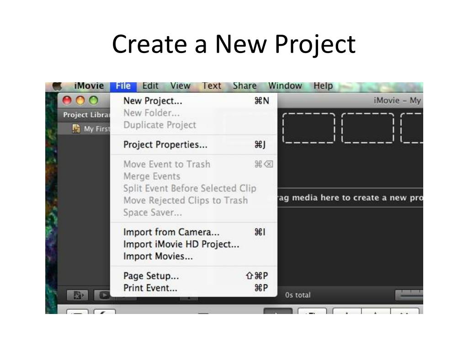This screenshot has width=468, height=351.
Task: Open the Share menu
Action: 245,86
